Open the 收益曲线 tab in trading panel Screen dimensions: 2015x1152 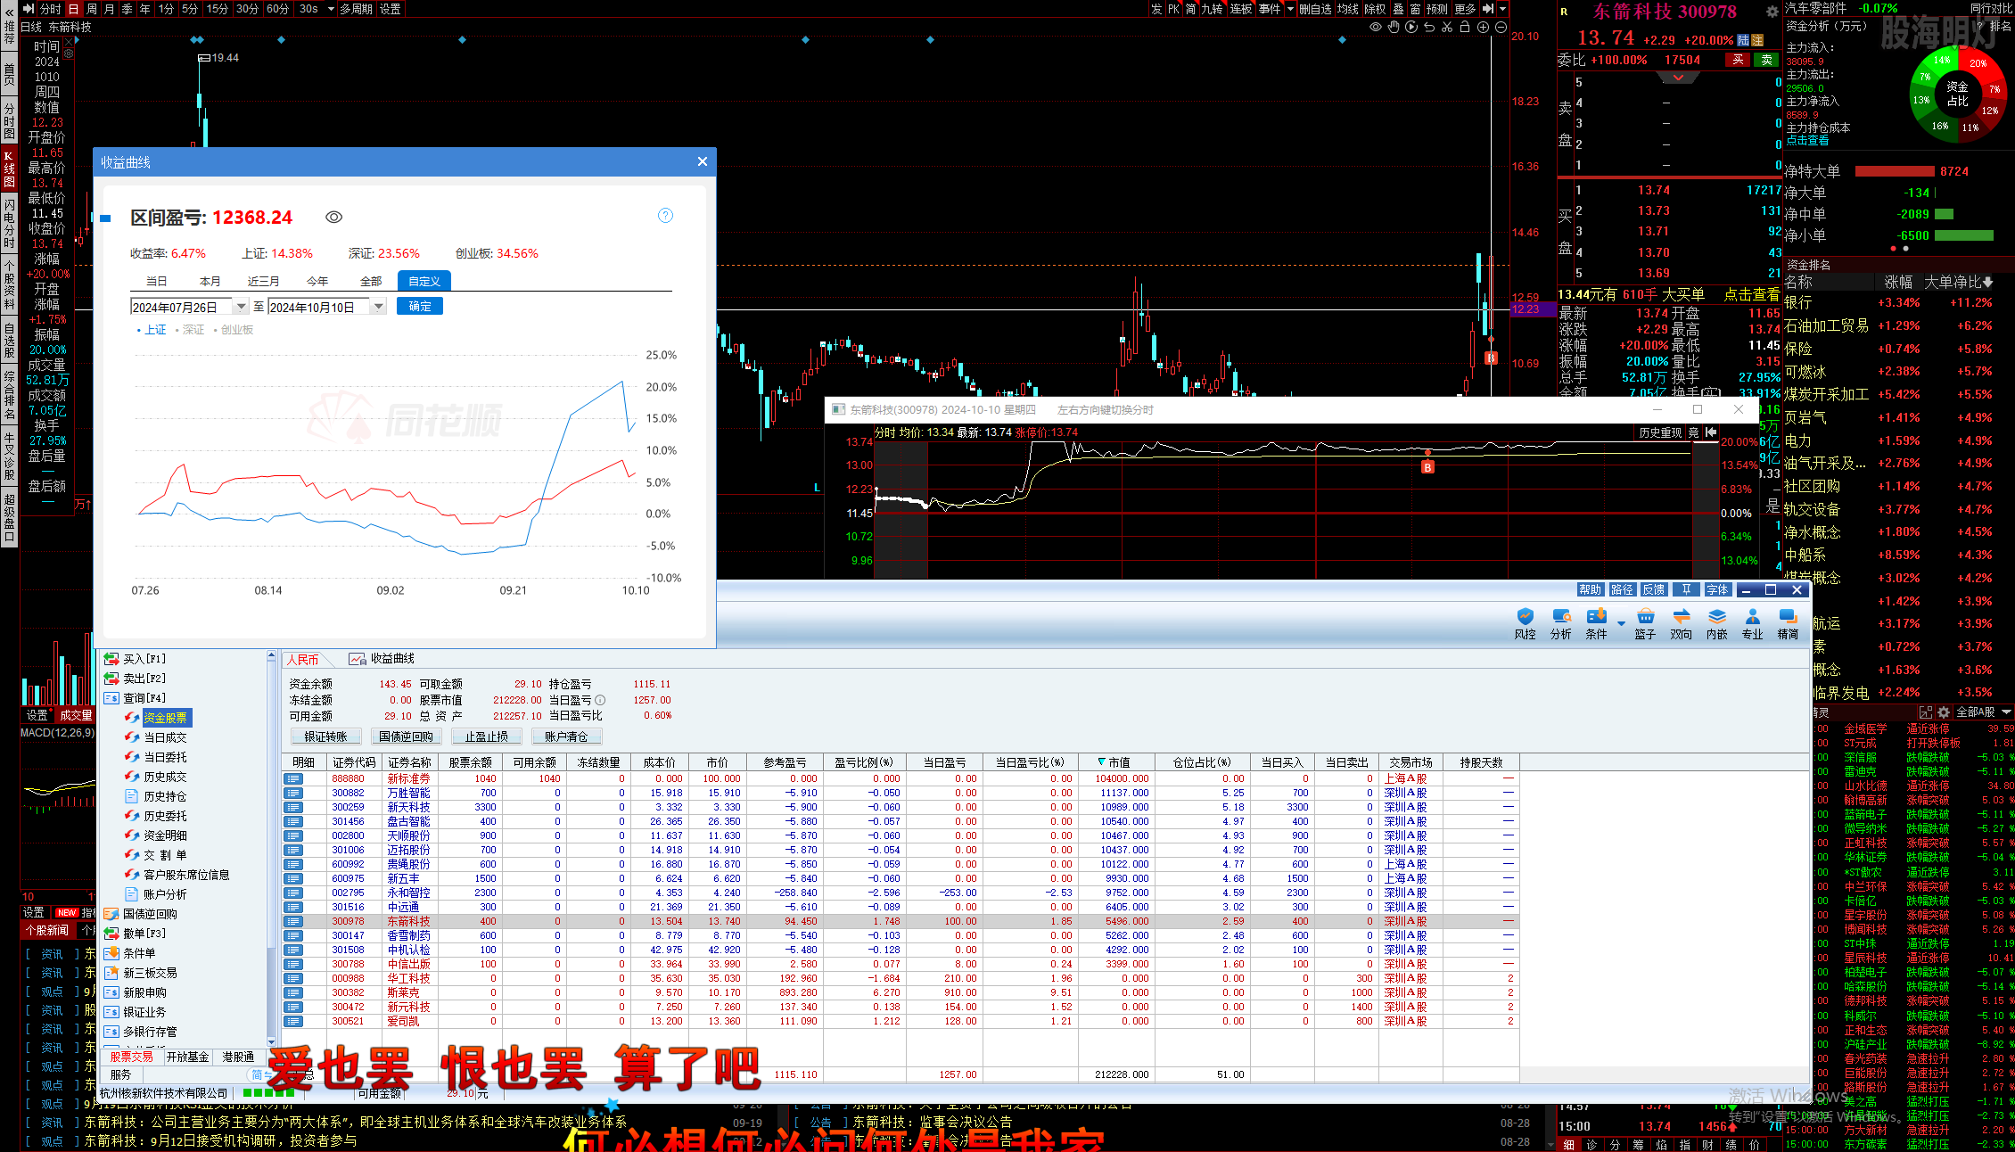click(x=382, y=659)
